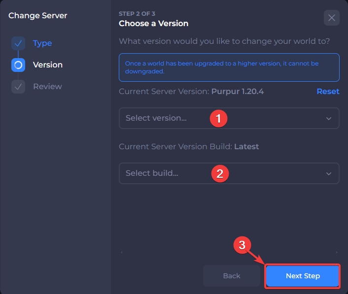Click the Back button
The image size is (348, 294).
(232, 276)
